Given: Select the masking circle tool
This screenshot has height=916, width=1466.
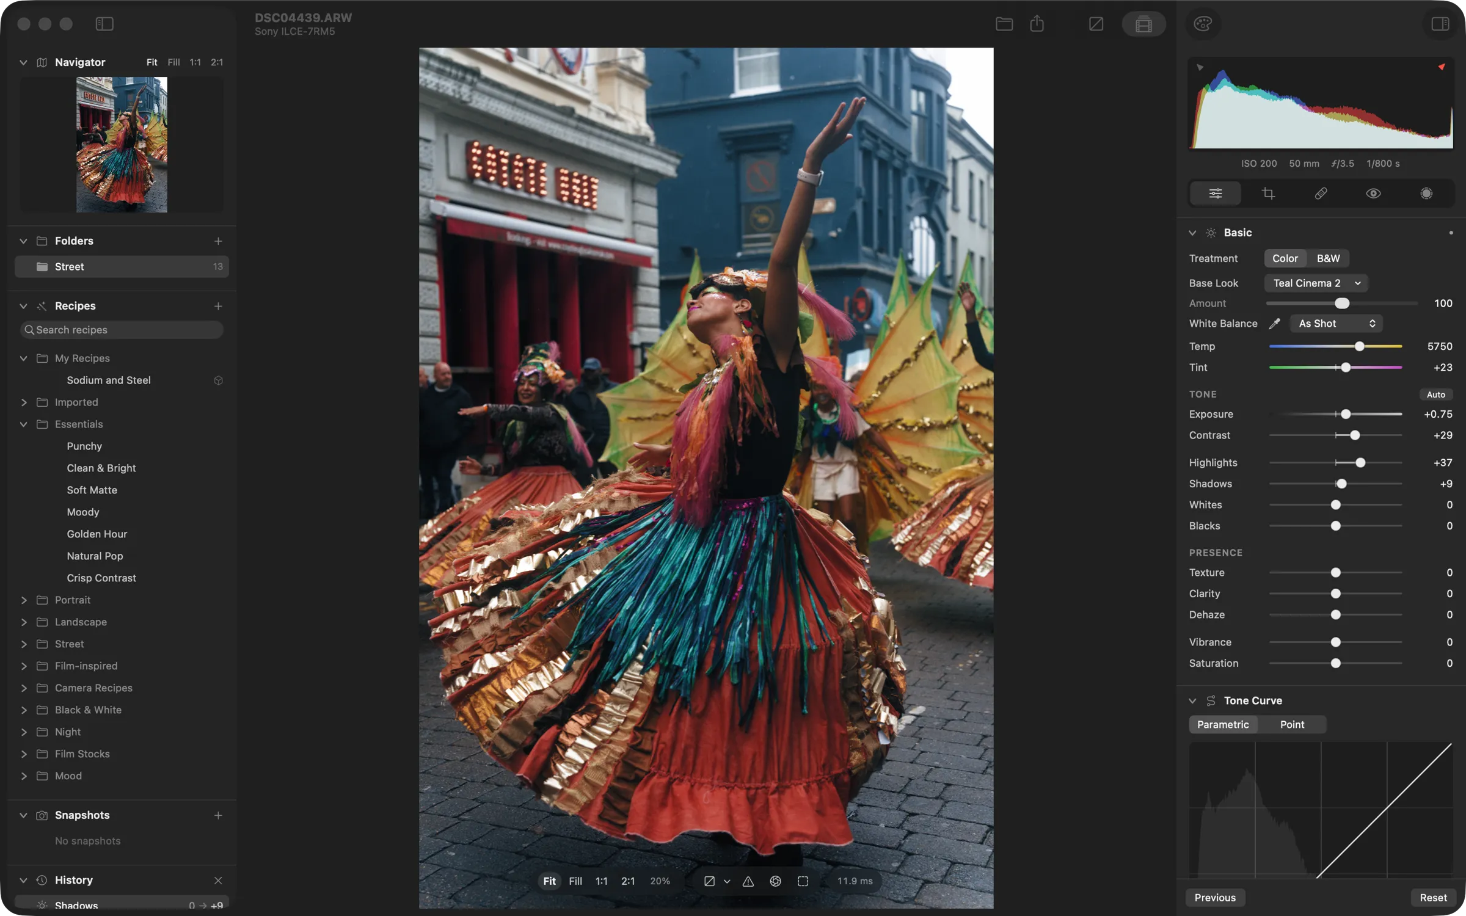Looking at the screenshot, I should pos(1426,194).
